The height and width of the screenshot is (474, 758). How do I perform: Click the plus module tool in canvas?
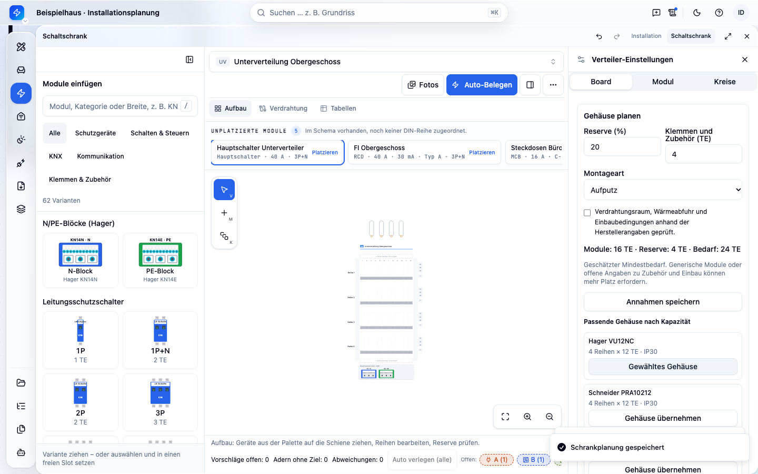coord(224,213)
